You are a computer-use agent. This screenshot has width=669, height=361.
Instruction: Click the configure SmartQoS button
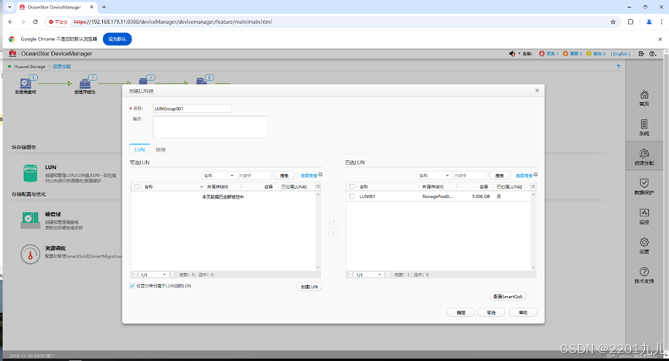507,297
